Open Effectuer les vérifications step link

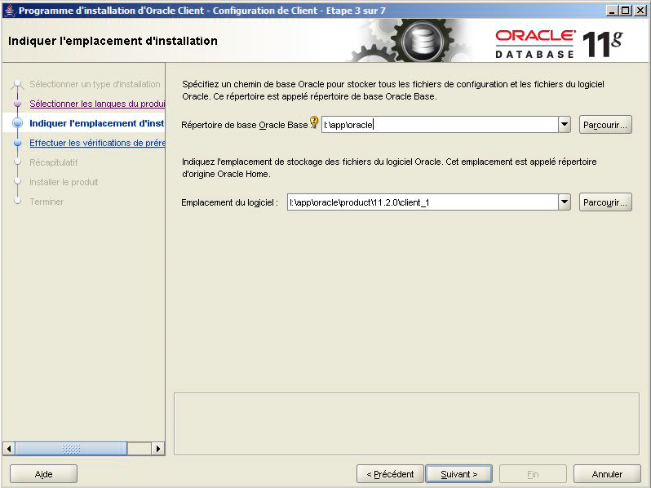click(97, 143)
